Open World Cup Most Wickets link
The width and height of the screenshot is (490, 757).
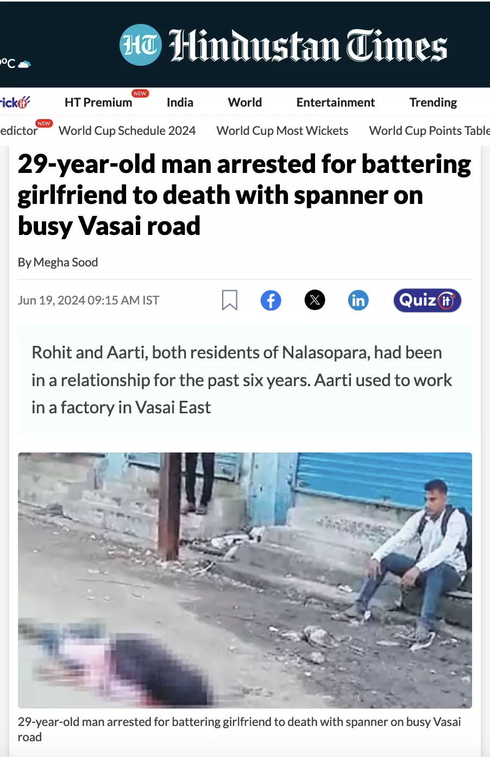point(282,131)
